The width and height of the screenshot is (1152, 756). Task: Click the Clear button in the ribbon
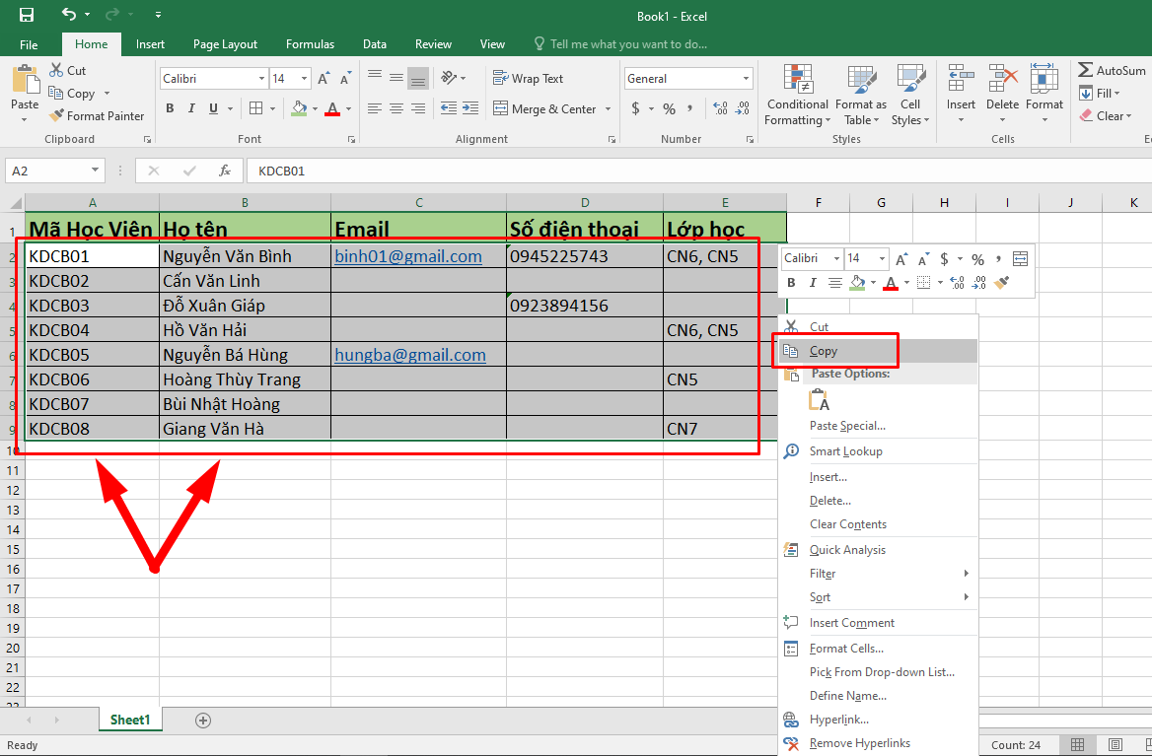[x=1106, y=116]
